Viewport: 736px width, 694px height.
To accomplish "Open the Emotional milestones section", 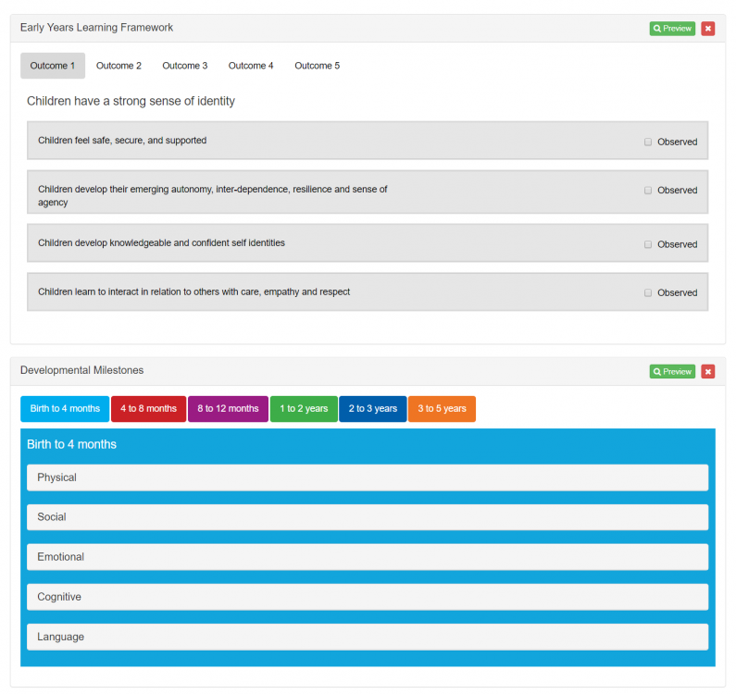I will (x=367, y=557).
